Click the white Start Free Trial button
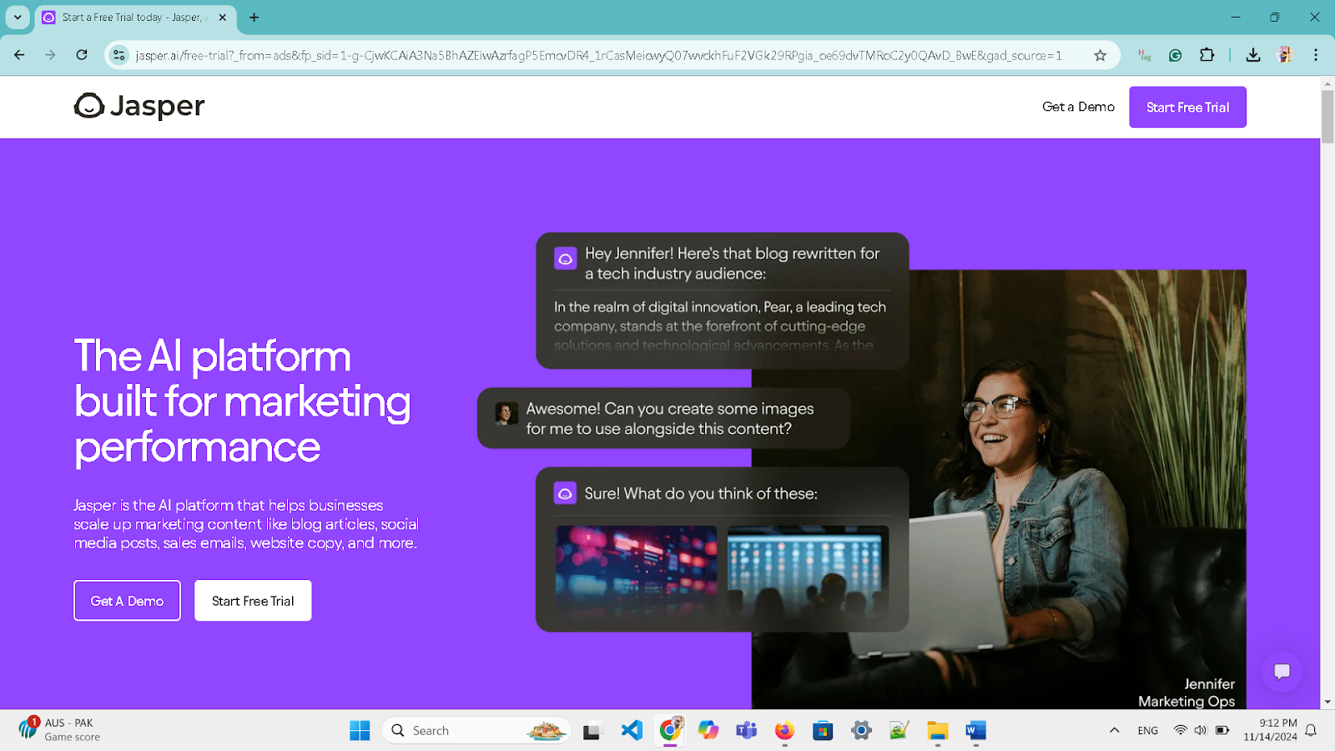Screen dimensions: 1335x751 [x=253, y=601]
